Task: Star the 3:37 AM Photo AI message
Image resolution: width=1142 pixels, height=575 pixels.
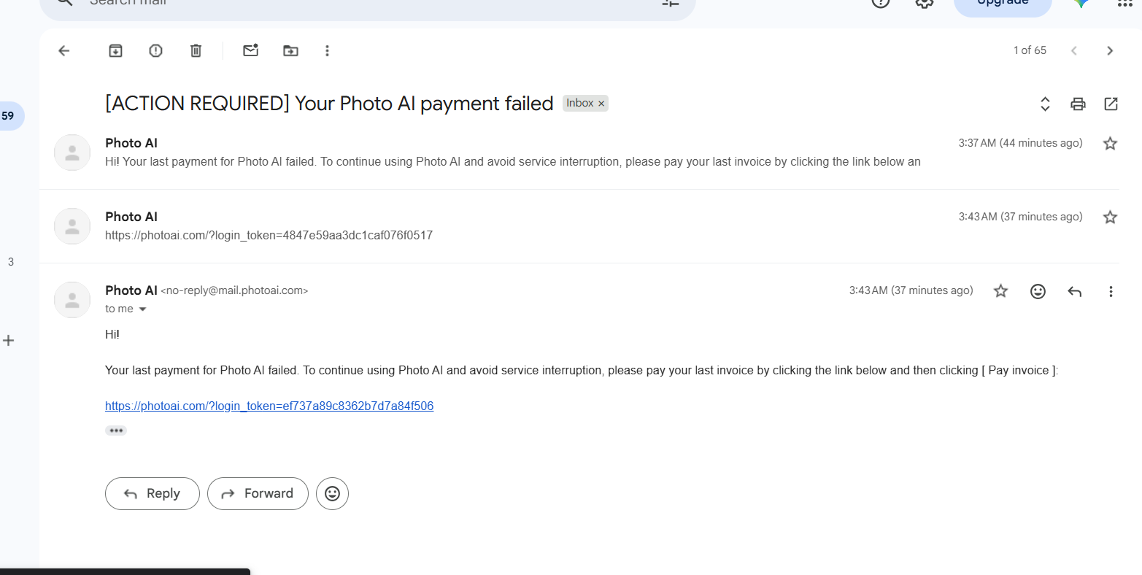Action: (1110, 143)
